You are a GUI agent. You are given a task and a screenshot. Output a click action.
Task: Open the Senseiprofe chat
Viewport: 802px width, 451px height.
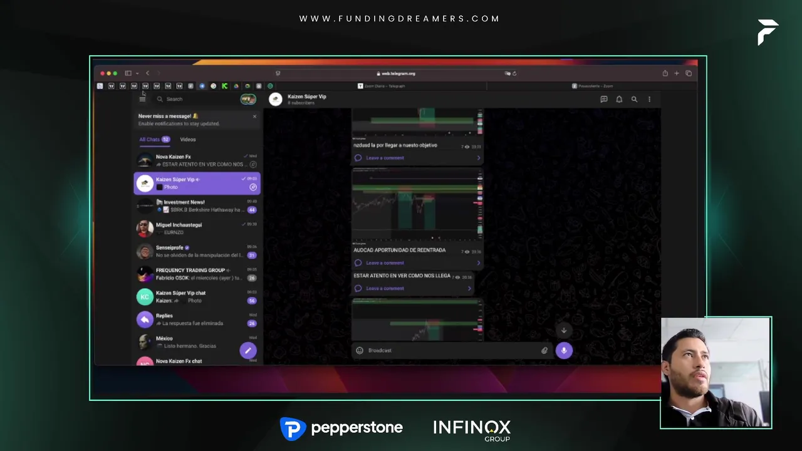tap(197, 251)
